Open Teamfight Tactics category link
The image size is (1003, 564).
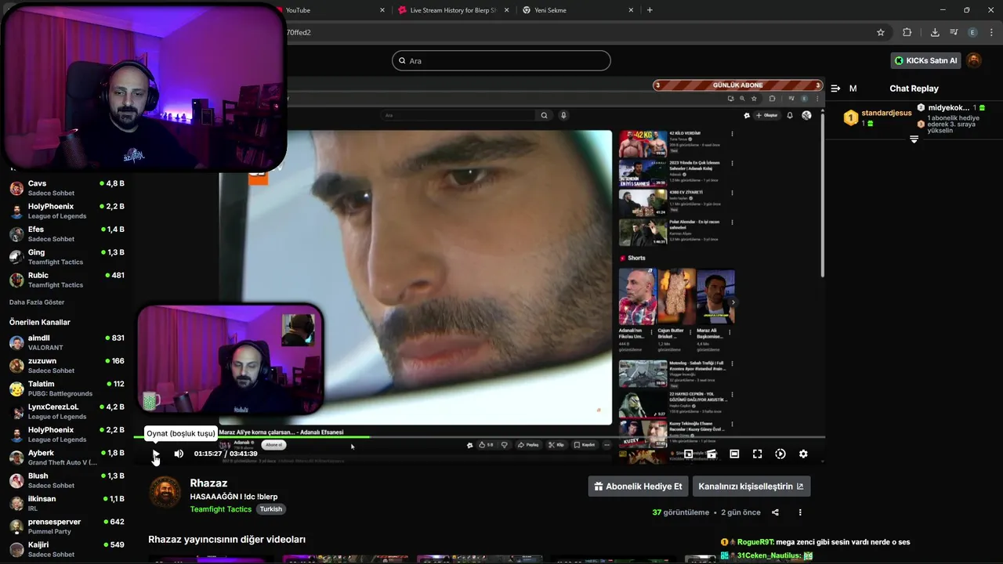click(221, 509)
